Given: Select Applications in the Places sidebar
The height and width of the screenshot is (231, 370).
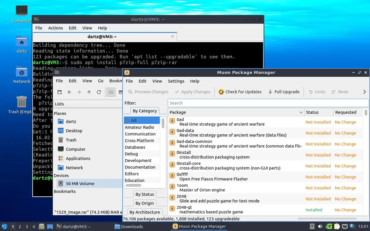Looking at the screenshot, I should (x=74, y=158).
